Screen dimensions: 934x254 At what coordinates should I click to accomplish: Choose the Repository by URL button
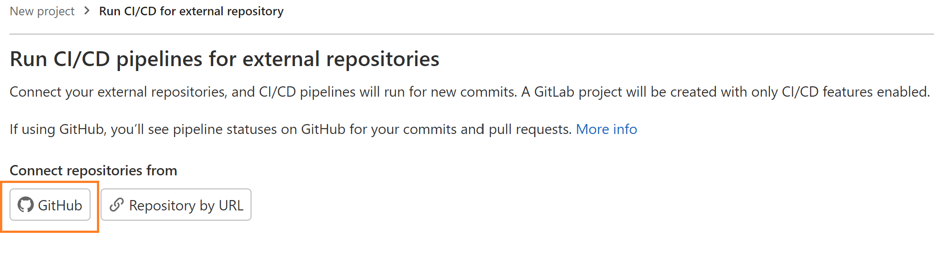click(x=176, y=205)
